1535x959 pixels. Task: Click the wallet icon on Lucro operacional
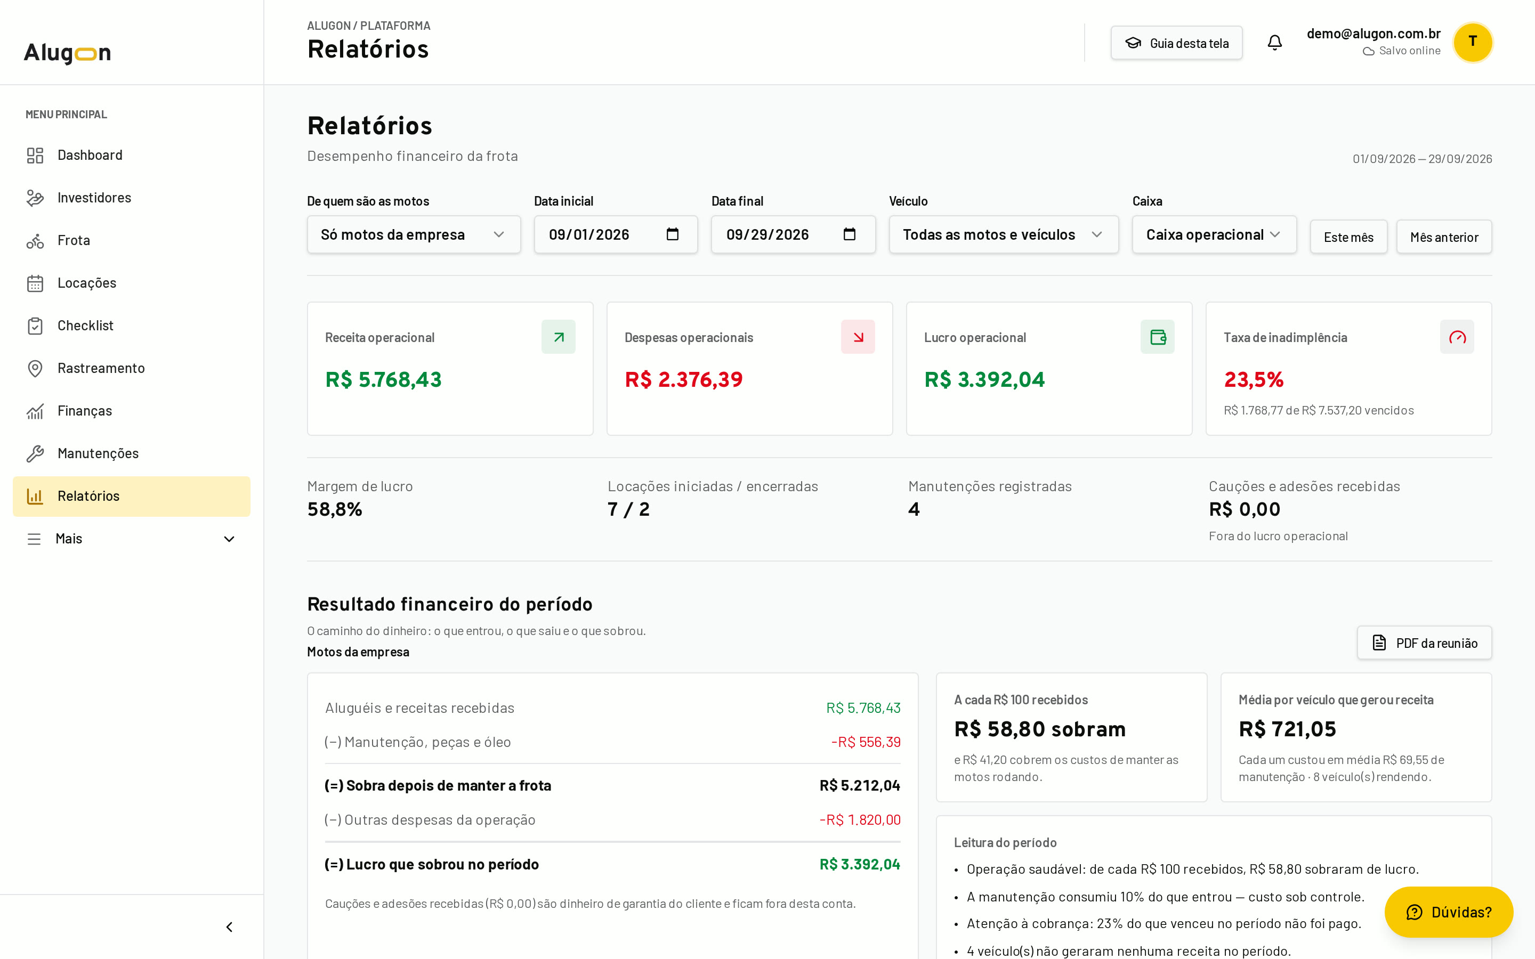point(1157,337)
